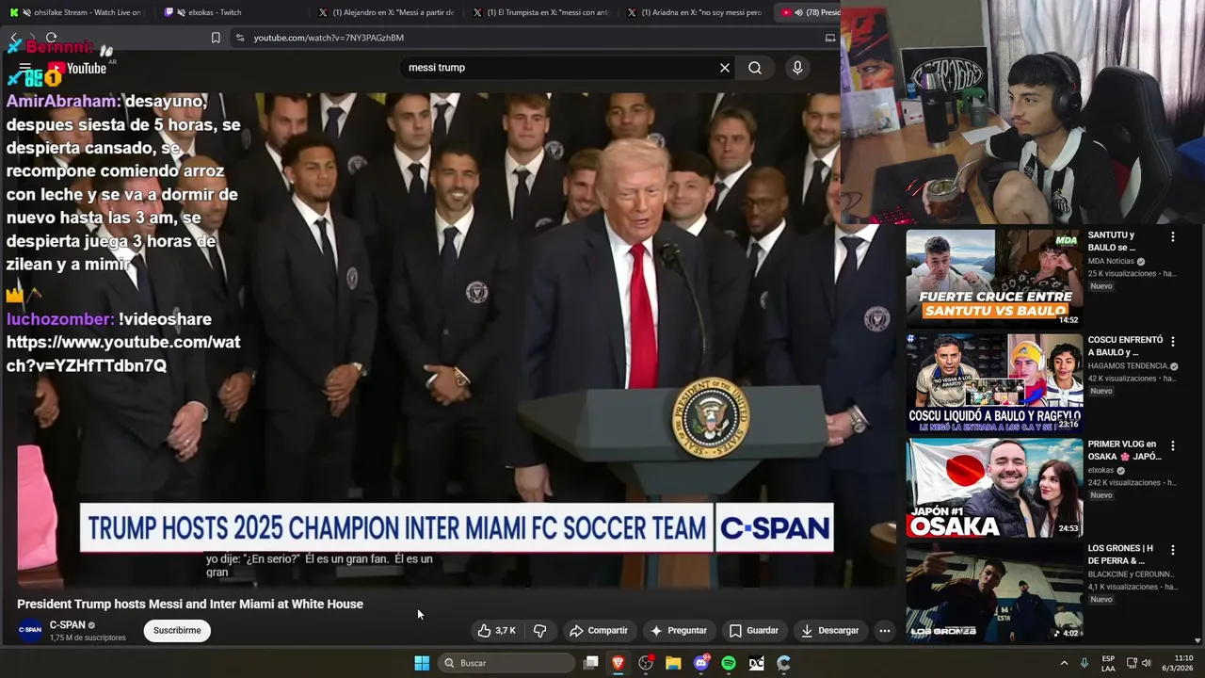Click the Preguntar button
Screen dimensions: 1205x678
click(x=679, y=631)
